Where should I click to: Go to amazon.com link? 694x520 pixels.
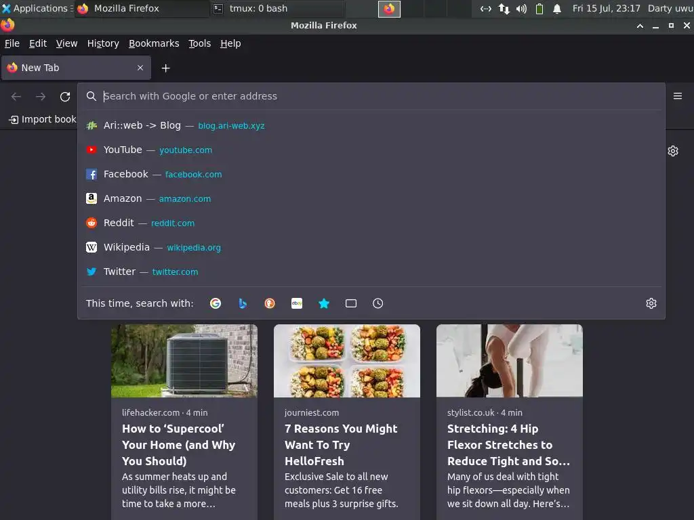[x=185, y=199]
